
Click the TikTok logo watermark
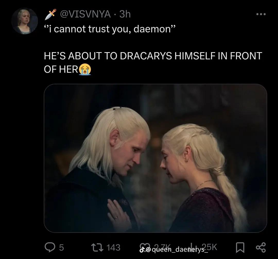click(x=142, y=249)
